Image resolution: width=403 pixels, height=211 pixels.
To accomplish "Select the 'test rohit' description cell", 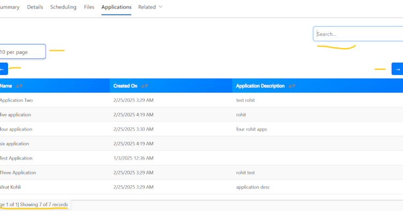I will pos(245,100).
